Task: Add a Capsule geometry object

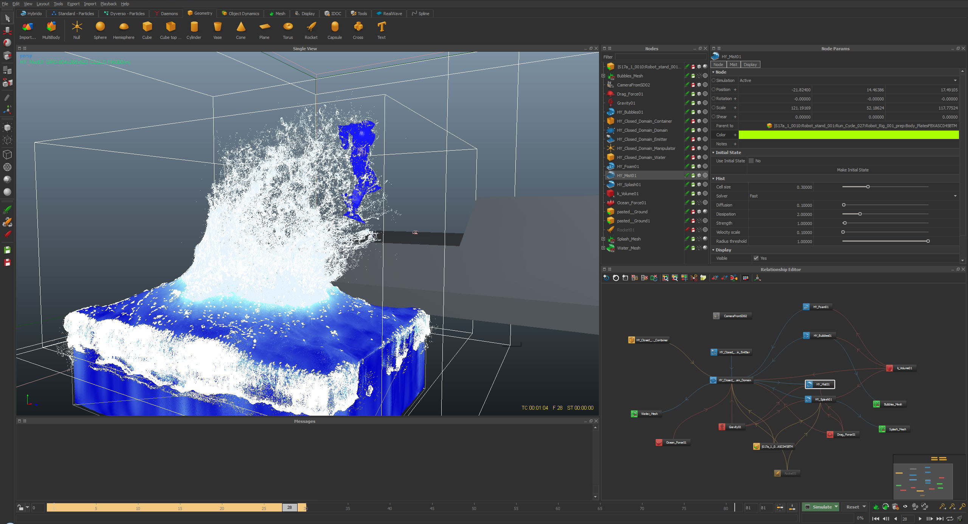Action: [335, 27]
